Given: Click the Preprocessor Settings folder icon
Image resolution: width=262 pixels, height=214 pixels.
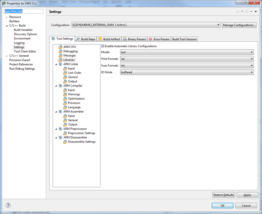Looking at the screenshot, I should click(x=65, y=133).
